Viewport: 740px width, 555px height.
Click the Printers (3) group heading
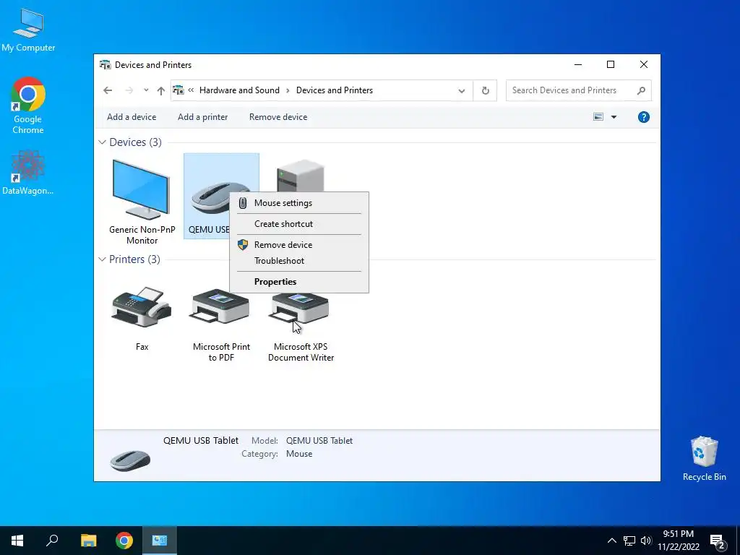coord(134,259)
